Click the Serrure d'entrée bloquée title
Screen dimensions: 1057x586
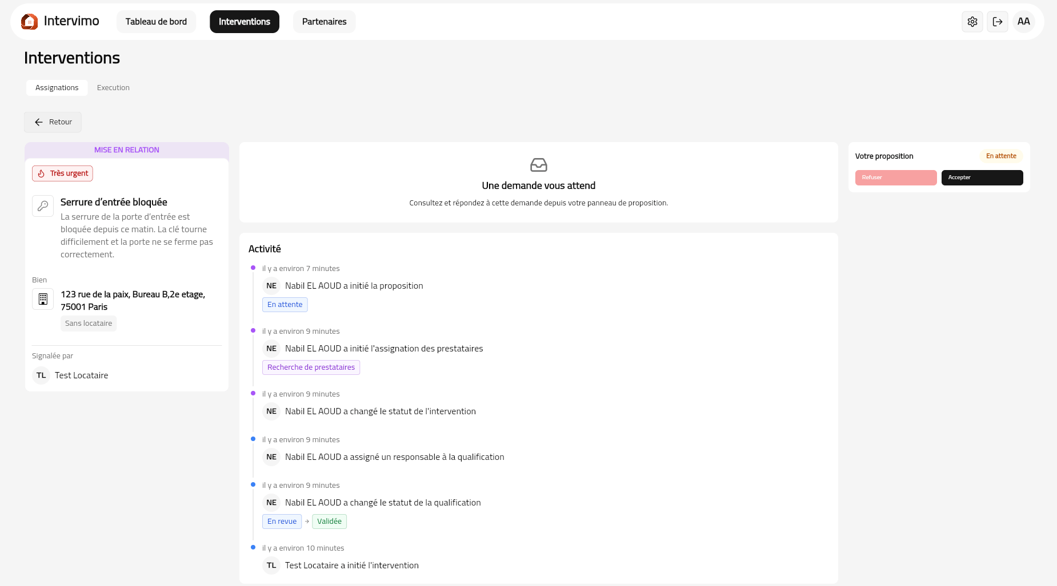pyautogui.click(x=114, y=202)
